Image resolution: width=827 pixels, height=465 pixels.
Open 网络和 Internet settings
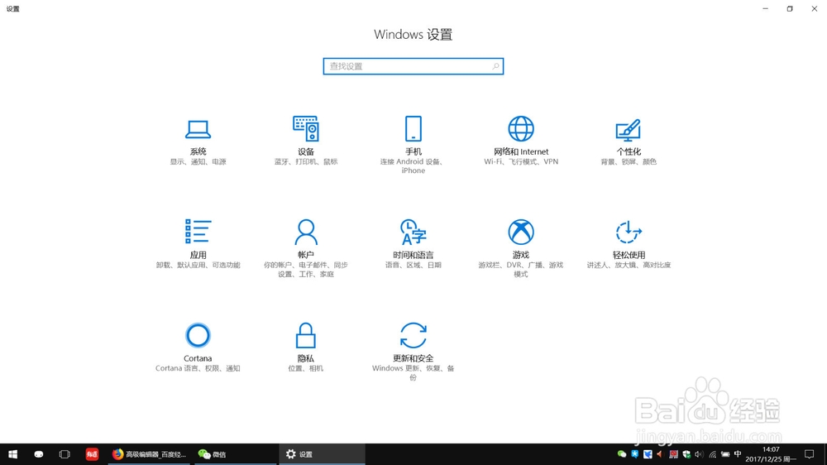click(520, 141)
